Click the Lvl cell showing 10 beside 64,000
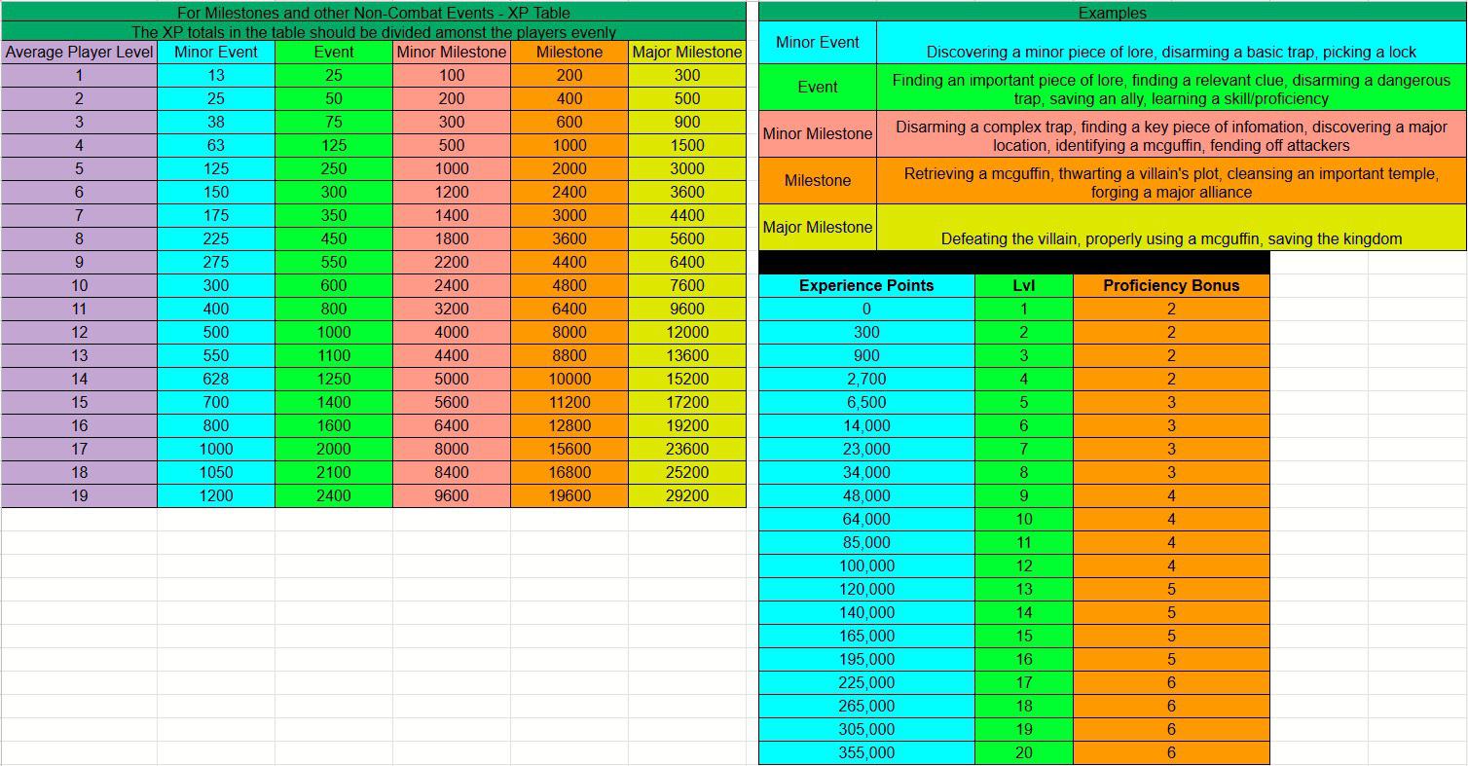This screenshot has height=766, width=1468. tap(1024, 519)
